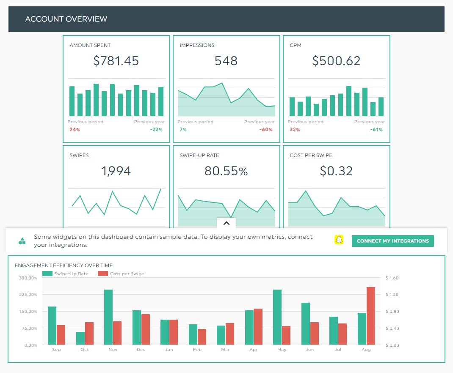Viewport: 453px width, 373px height.
Task: Click Amount Spent widget title
Action: point(90,45)
